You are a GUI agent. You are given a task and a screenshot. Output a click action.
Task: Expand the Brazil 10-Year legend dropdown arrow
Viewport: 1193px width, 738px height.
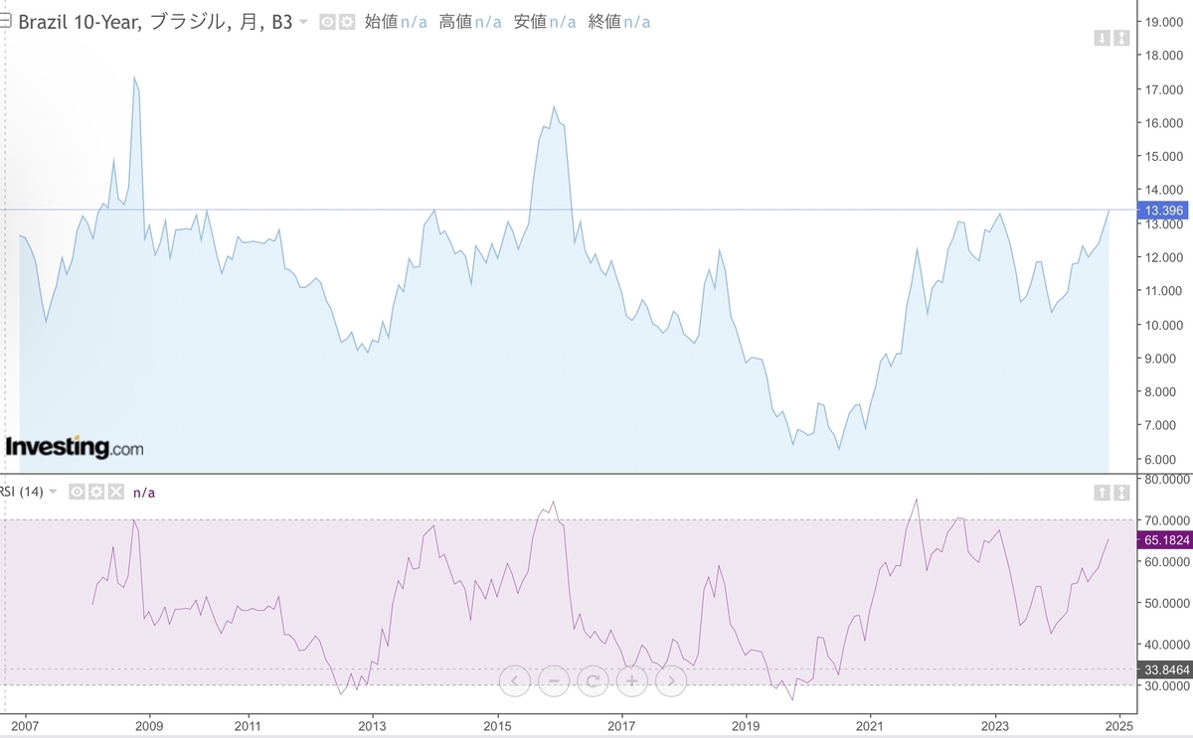pos(304,21)
